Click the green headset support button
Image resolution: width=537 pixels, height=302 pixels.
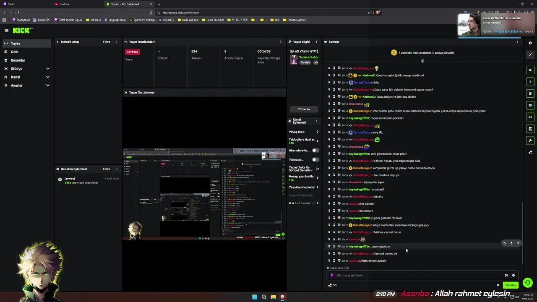point(528,283)
